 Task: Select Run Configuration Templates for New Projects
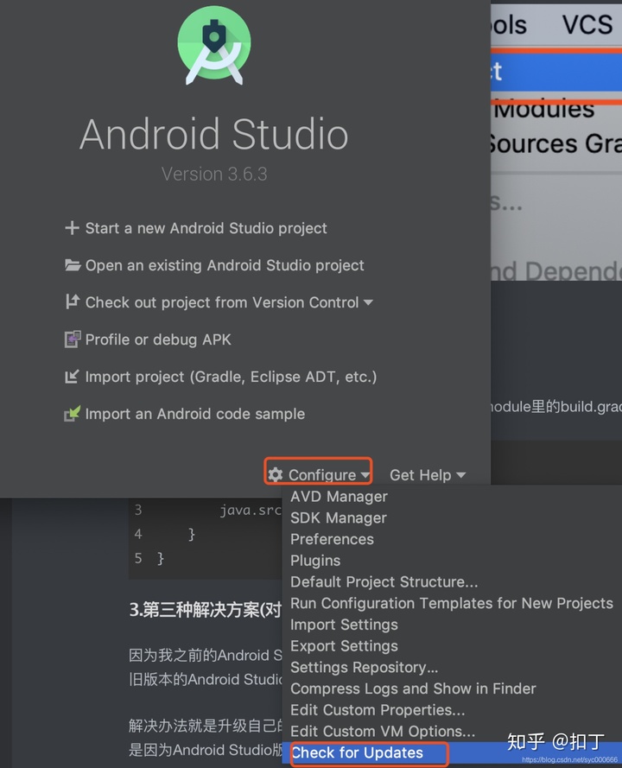pos(452,603)
